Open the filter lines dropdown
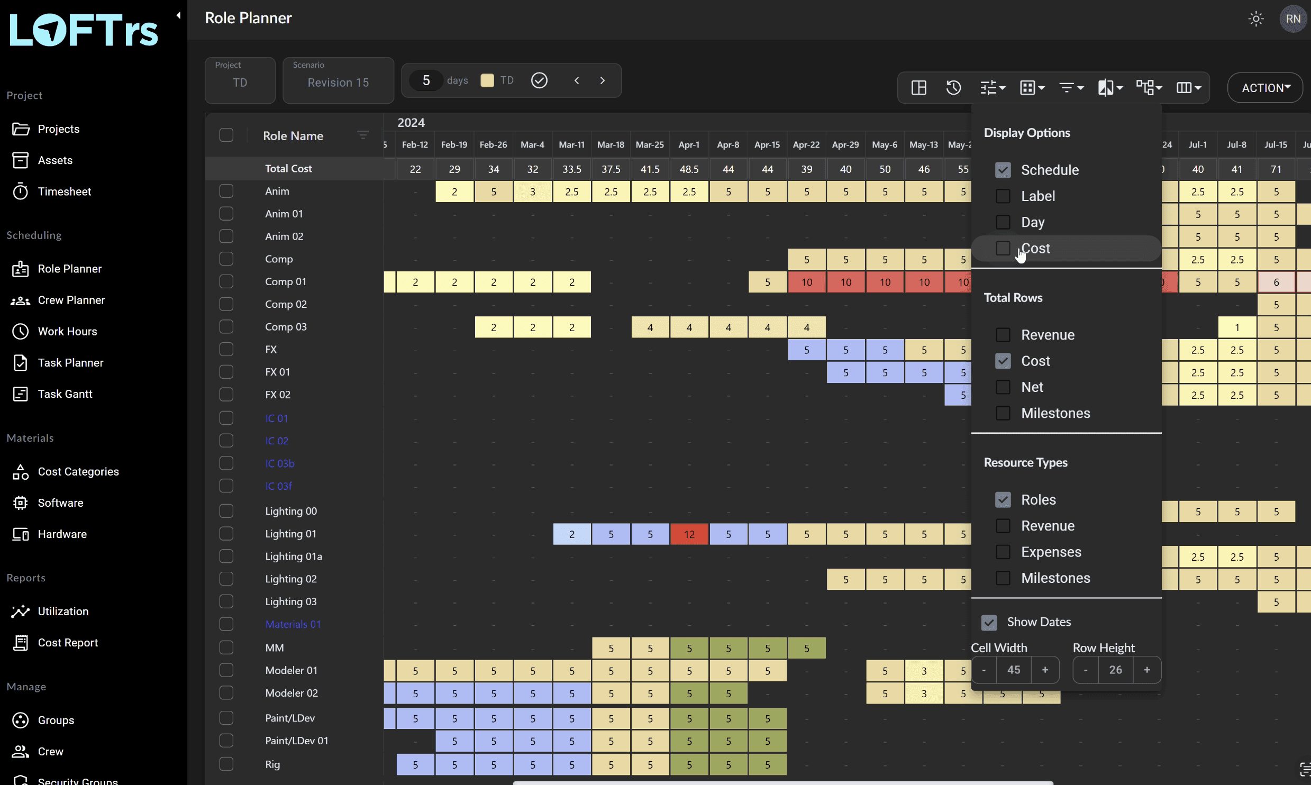This screenshot has height=785, width=1311. [1071, 88]
